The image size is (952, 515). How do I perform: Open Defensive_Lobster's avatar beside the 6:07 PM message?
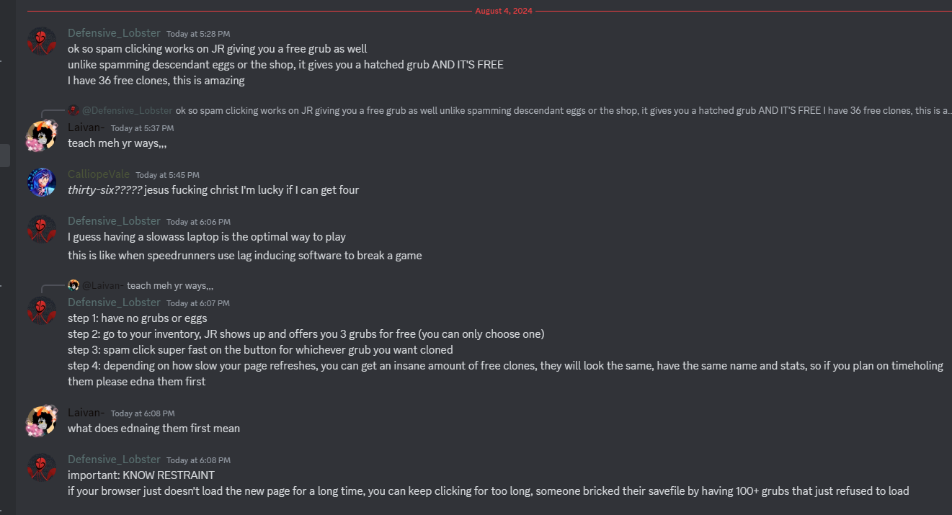pos(41,310)
